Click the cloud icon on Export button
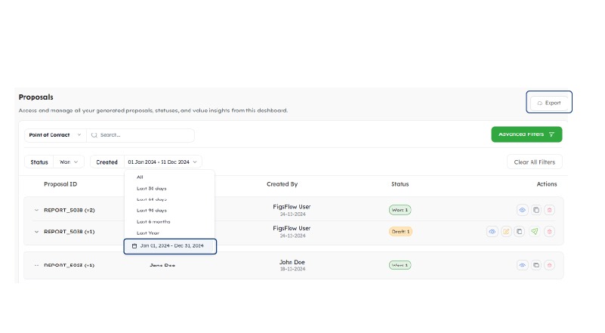The height and width of the screenshot is (333, 605). (x=540, y=103)
